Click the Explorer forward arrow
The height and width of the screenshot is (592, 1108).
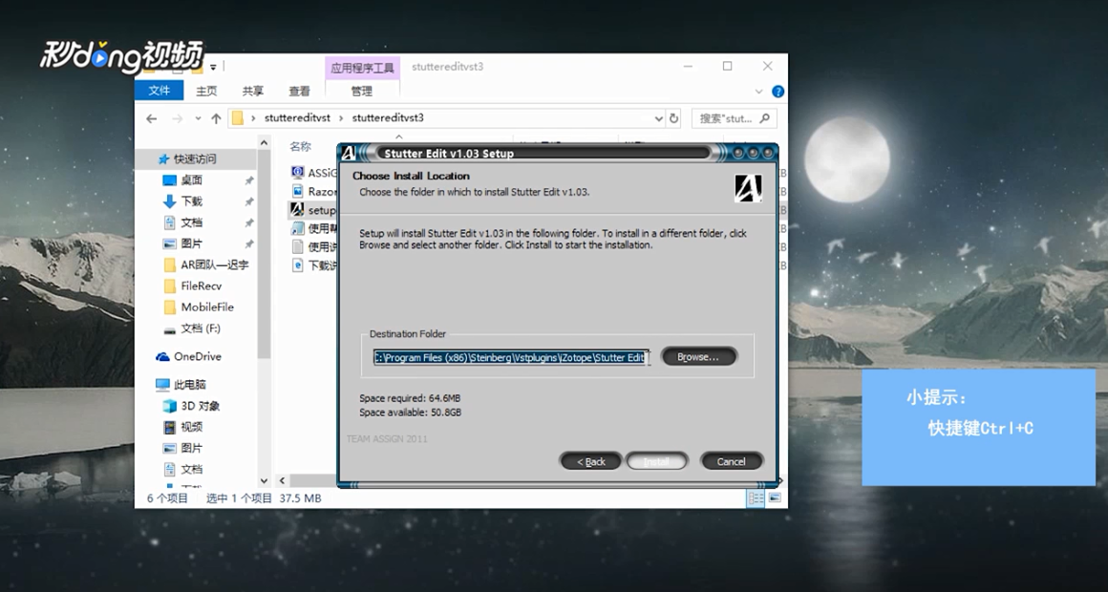point(178,118)
